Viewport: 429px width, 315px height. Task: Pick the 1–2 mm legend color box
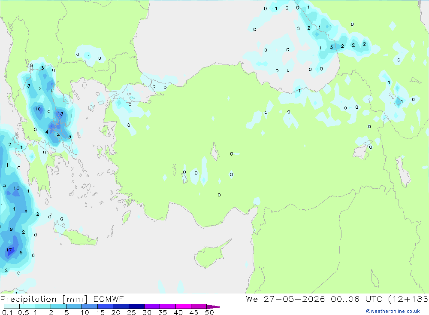(43, 306)
